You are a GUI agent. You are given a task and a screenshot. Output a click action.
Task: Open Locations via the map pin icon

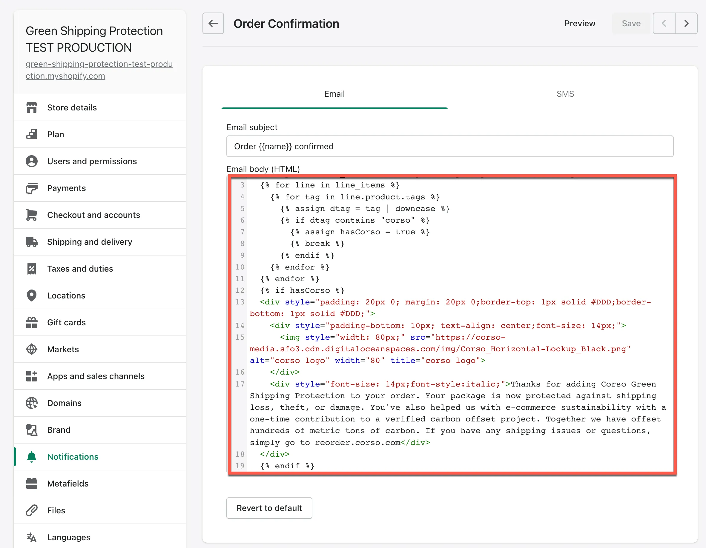[x=31, y=295]
